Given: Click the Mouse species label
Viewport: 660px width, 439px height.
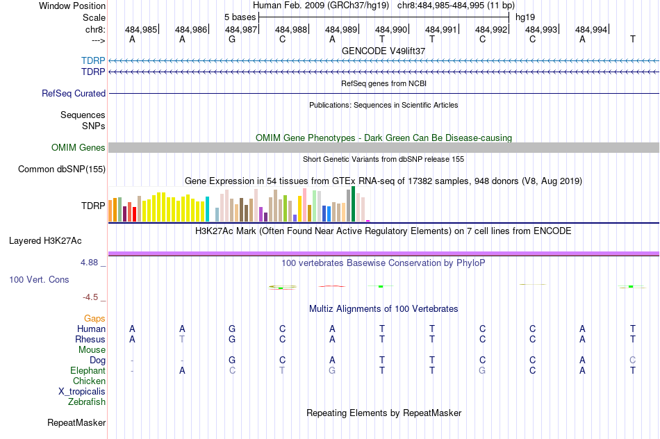Looking at the screenshot, I should (x=92, y=350).
